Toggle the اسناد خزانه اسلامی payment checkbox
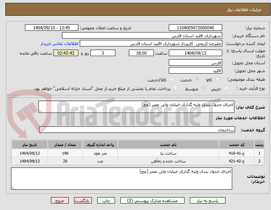Screen dimensions: 271x210 (x=175, y=88)
